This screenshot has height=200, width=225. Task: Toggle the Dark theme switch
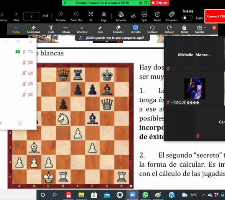(187, 18)
